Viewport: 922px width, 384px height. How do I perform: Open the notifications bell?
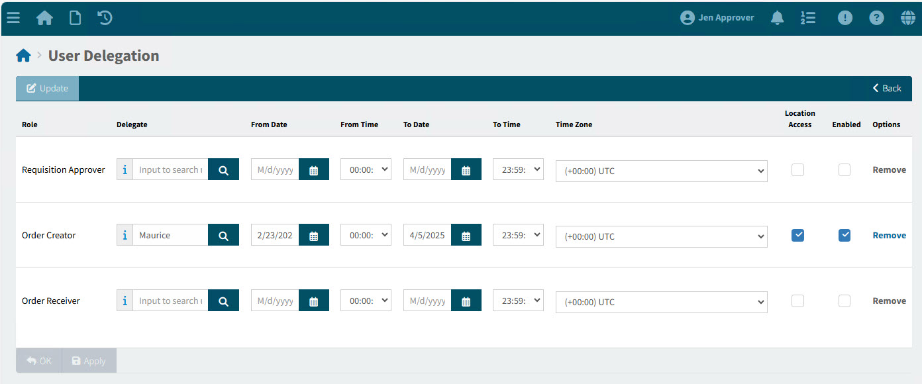[778, 18]
